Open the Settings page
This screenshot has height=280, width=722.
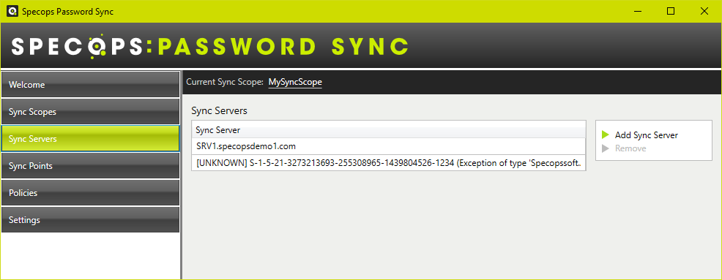coord(90,220)
